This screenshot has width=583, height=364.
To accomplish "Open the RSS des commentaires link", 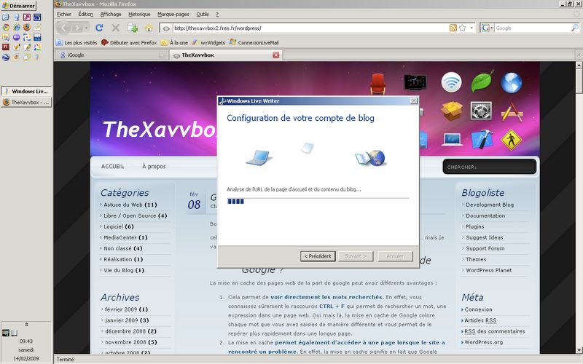I will (x=495, y=331).
